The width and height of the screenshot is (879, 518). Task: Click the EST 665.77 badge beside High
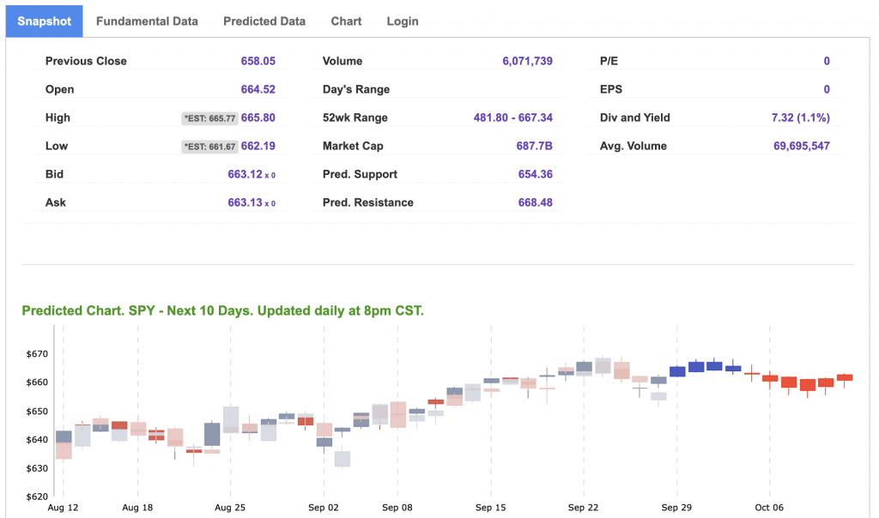209,118
